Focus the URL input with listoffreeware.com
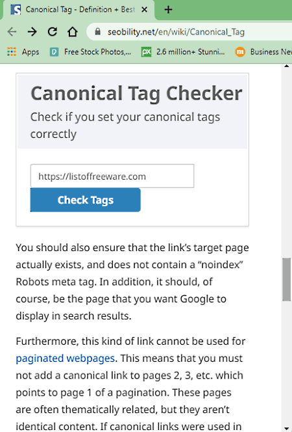Viewport: 292px width, 432px height. coord(112,176)
